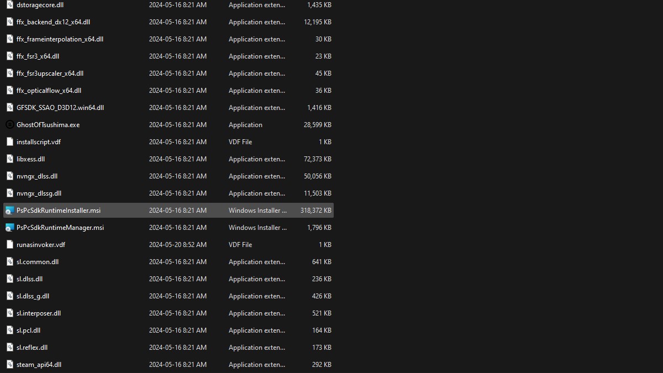Select the ffx_opticalflow_x64.dll file

[49, 91]
